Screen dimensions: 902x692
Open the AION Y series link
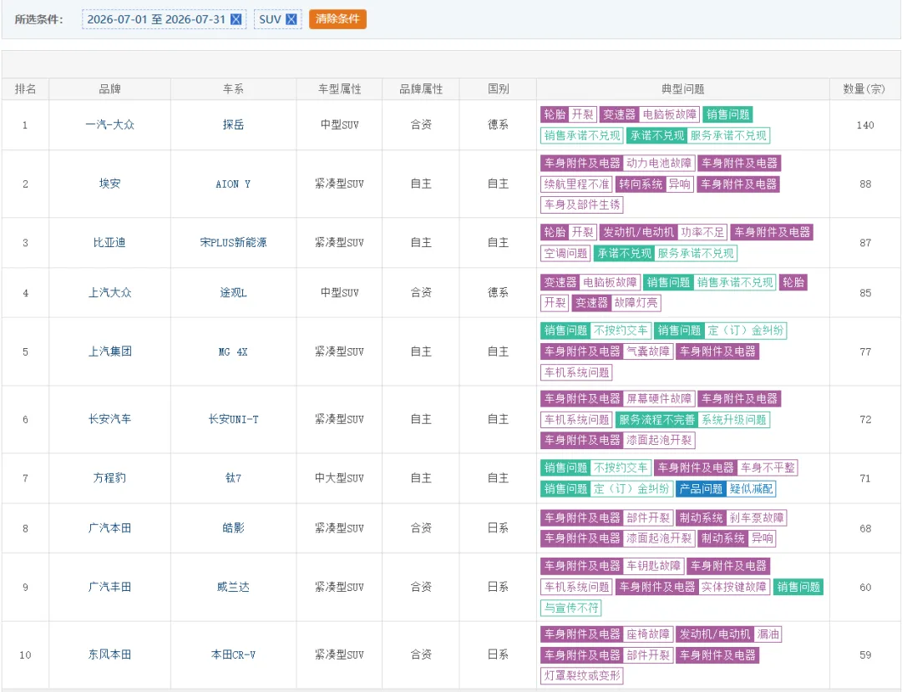[x=233, y=184]
